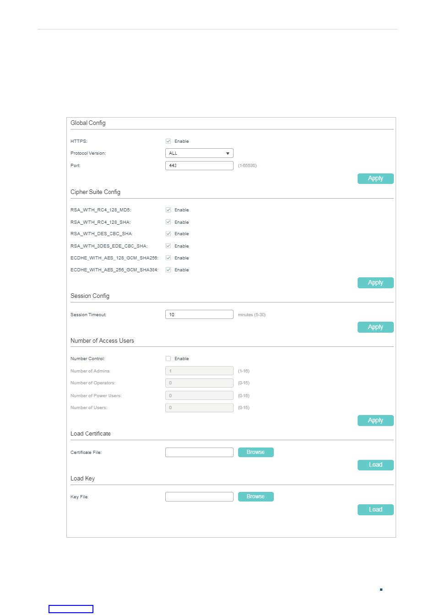Viewport: 435px width, 615px height.
Task: Disable the RSA_WITH_DES_CBC_SHA cipher
Action: tap(168, 234)
